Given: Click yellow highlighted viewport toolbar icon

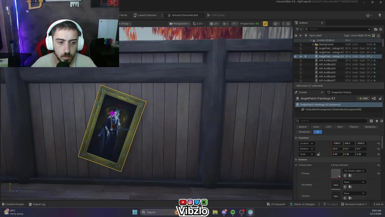Looking at the screenshot, I should pyautogui.click(x=265, y=24).
